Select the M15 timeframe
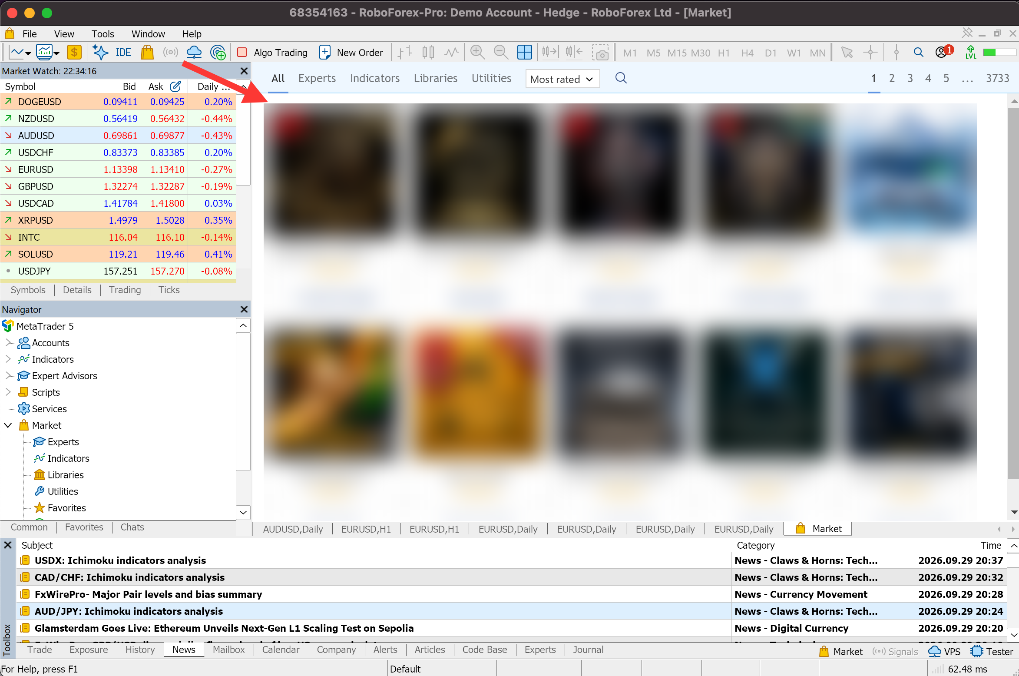Screen dimensions: 1019x676 tap(677, 53)
